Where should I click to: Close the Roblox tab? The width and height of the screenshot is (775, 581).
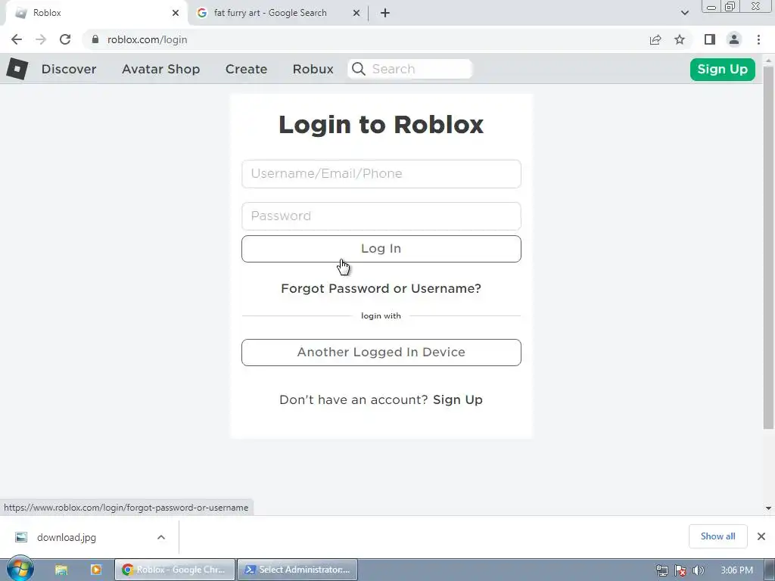click(176, 13)
